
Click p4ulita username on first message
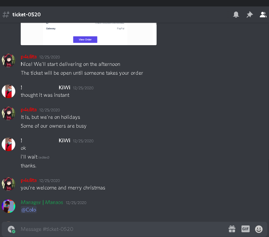coord(29,57)
